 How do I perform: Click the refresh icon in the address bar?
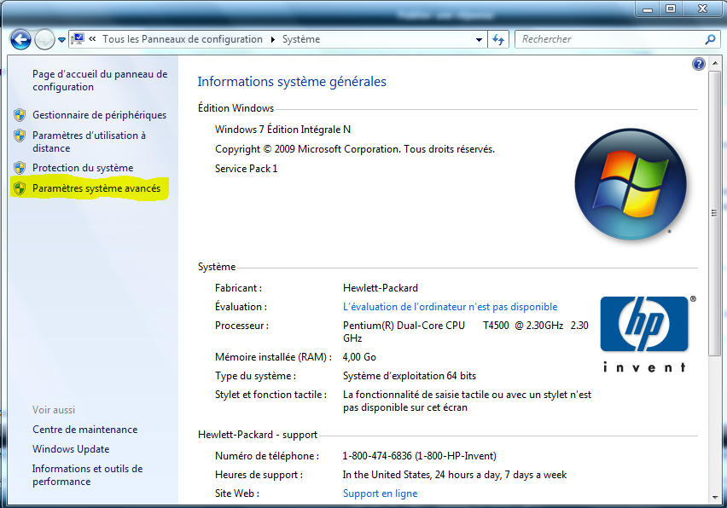point(498,39)
